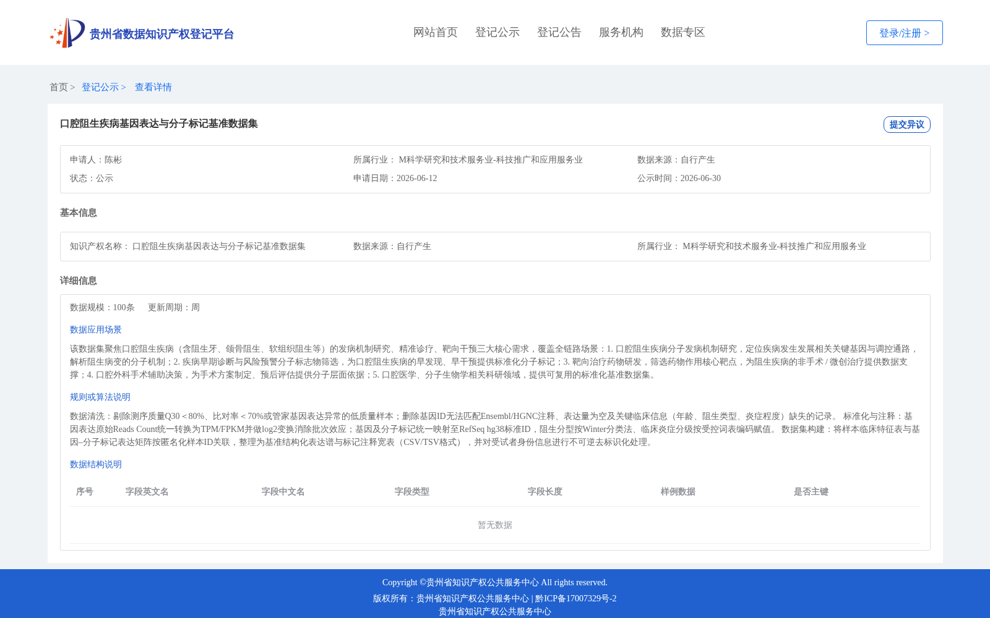
Task: Click 黔ICP备17007329号-2 in footer
Action: tap(576, 598)
